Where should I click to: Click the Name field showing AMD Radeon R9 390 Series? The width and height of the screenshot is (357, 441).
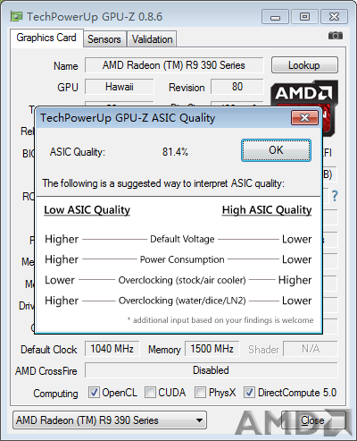174,65
